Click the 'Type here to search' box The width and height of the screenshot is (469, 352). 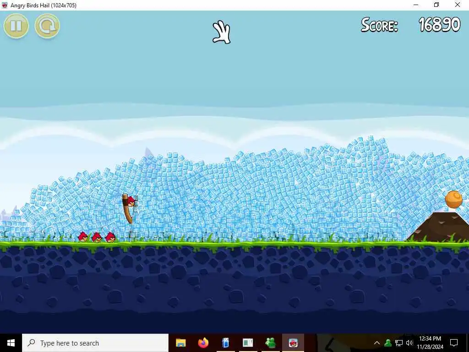[x=95, y=343]
